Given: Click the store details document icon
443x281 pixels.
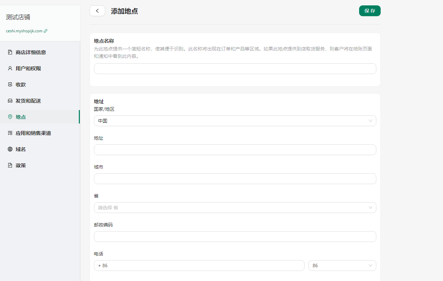Looking at the screenshot, I should [x=10, y=52].
